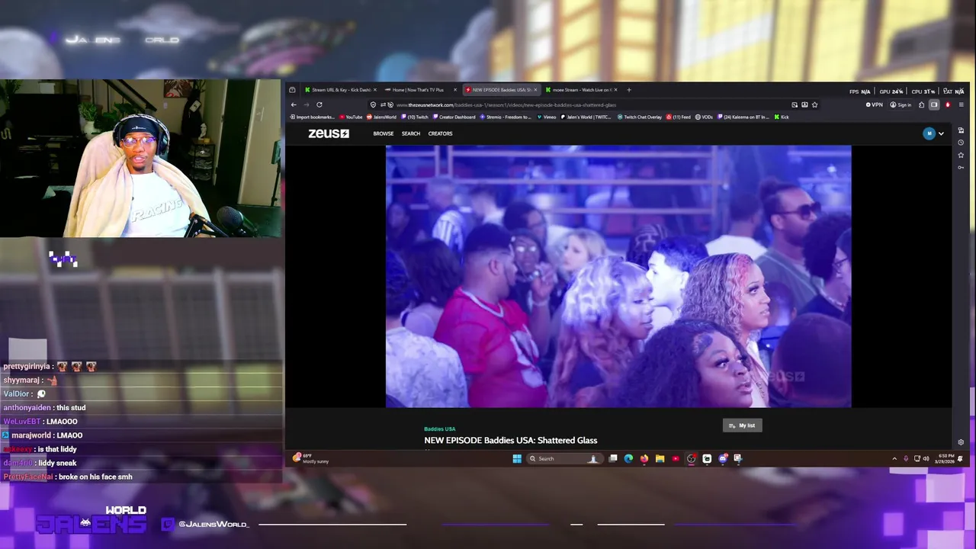Toggle the VPN button in toolbar
Screen dimensions: 976x549
(x=875, y=104)
